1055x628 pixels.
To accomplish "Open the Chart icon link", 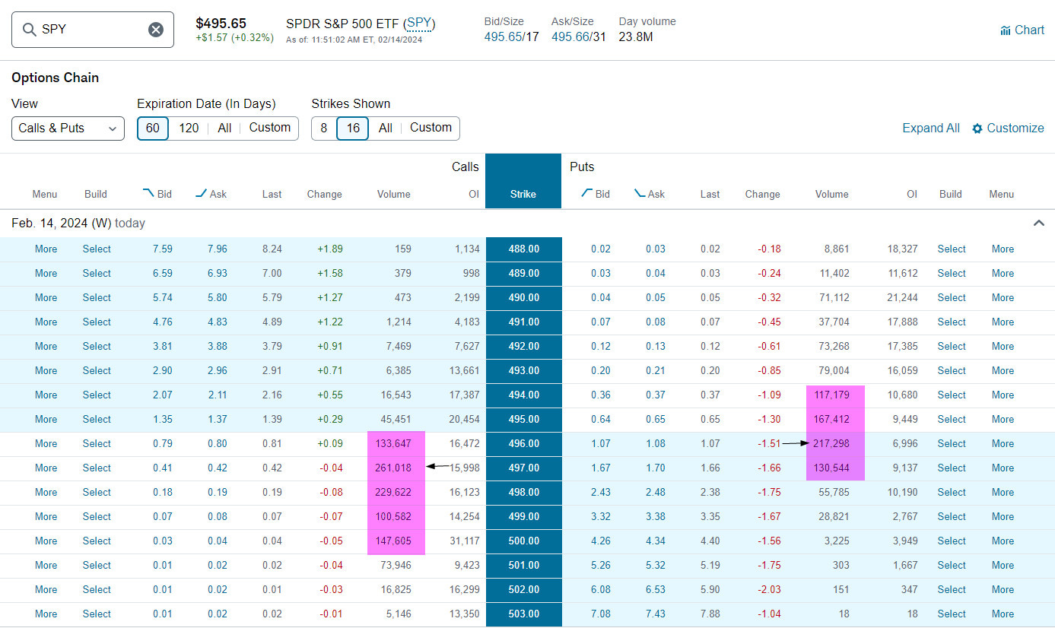I will click(1022, 30).
